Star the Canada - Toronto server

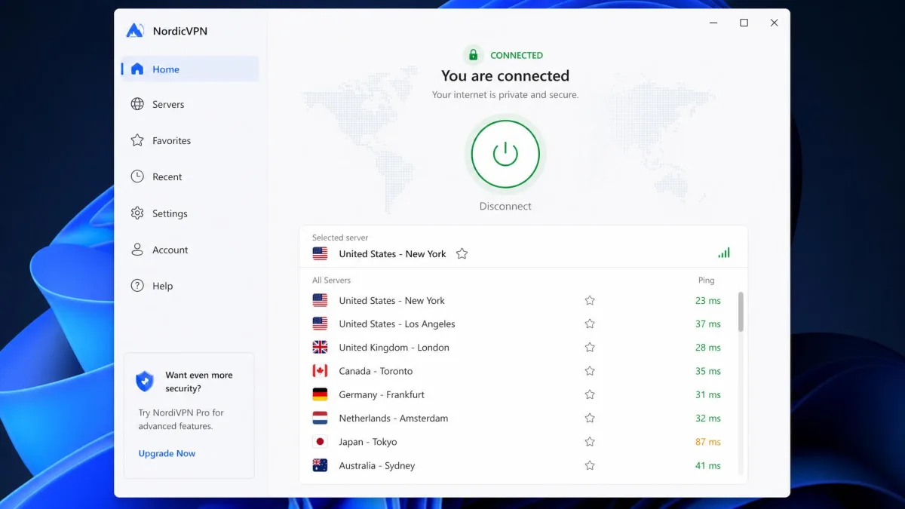point(590,371)
